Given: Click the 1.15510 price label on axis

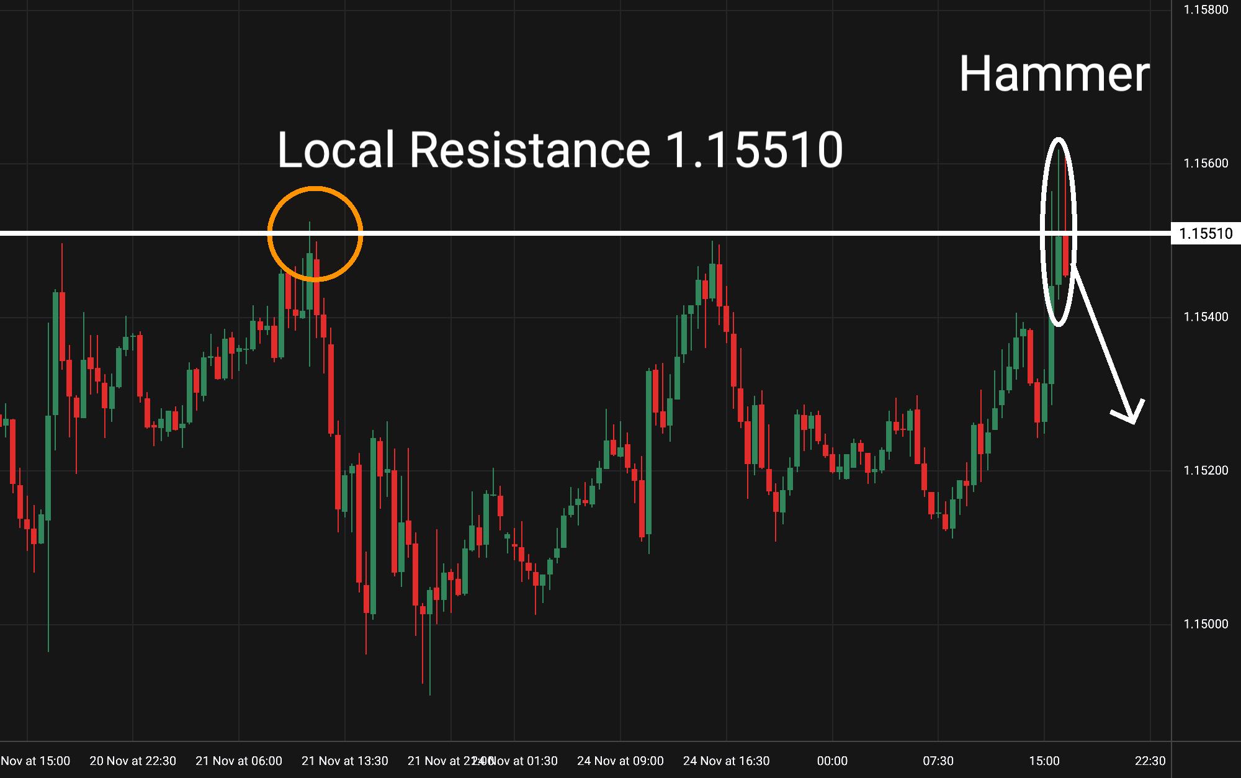Looking at the screenshot, I should tap(1205, 234).
